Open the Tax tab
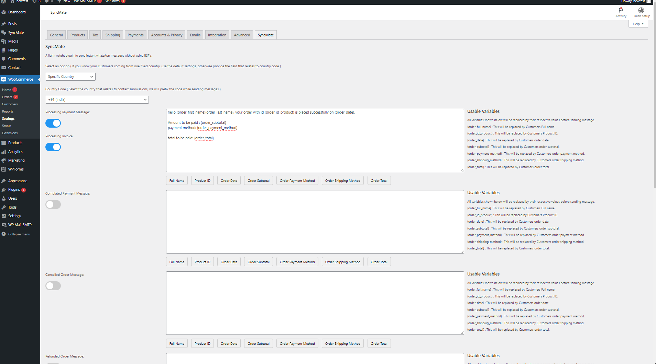 [95, 35]
